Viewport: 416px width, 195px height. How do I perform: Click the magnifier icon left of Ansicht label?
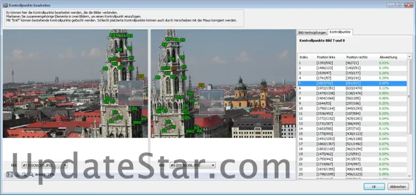click(31, 174)
